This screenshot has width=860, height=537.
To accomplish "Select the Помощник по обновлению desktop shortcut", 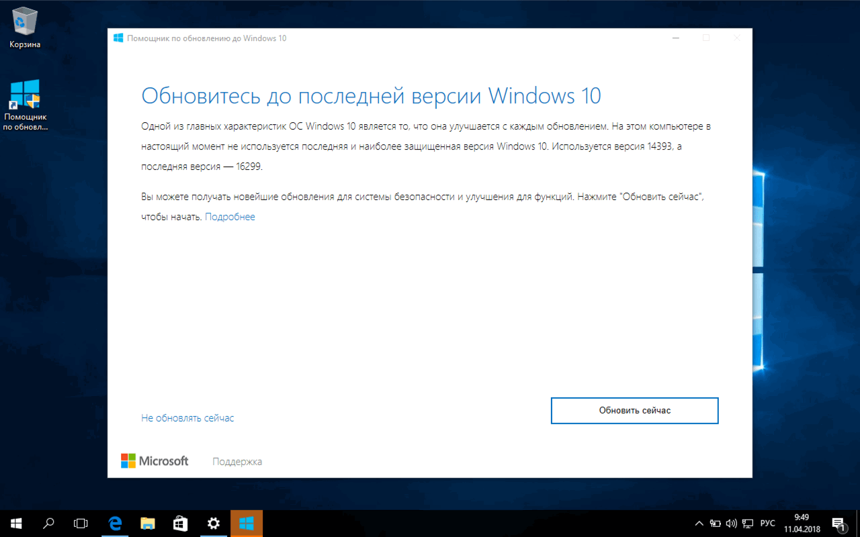I will [25, 105].
